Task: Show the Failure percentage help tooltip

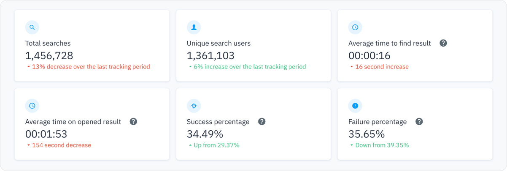Action: point(419,122)
